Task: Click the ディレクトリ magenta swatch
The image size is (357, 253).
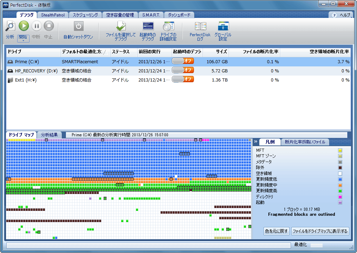Action: [x=340, y=197]
